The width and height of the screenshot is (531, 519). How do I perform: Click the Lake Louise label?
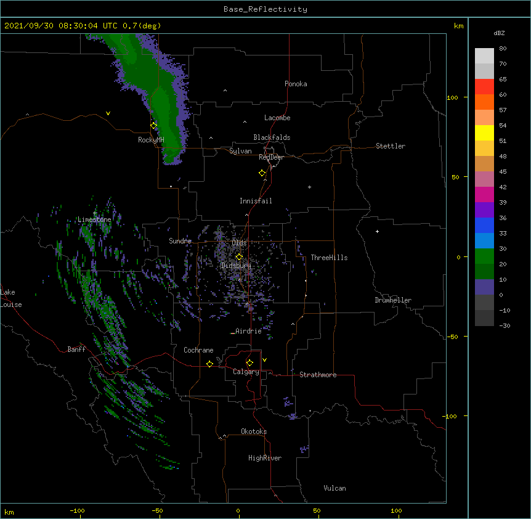(11, 298)
